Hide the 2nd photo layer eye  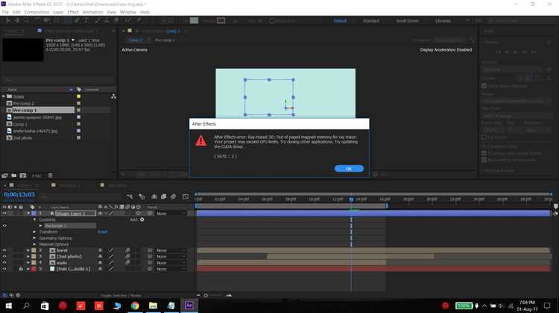coord(4,256)
